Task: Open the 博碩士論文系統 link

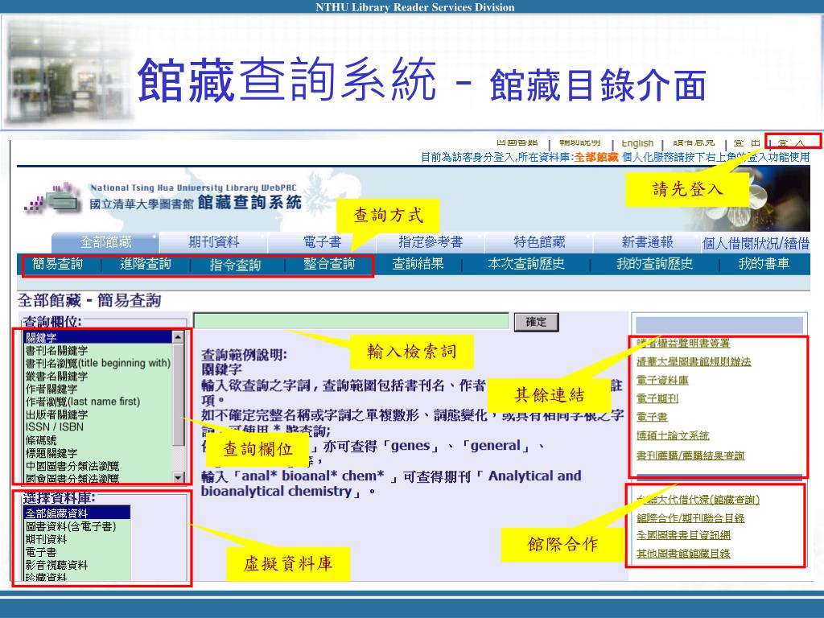Action: 673,435
